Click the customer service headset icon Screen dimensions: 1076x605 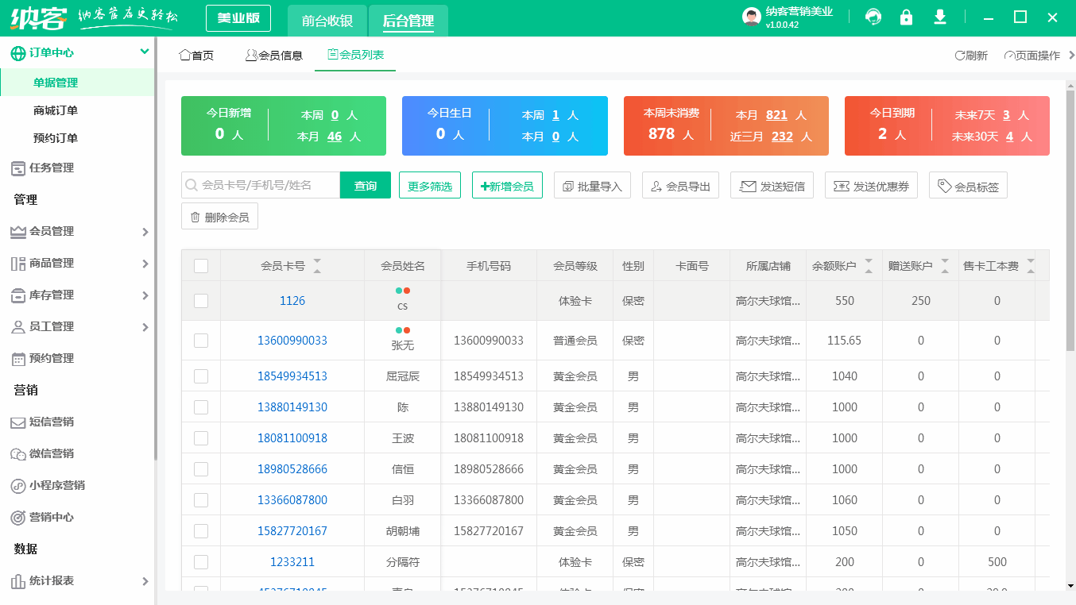[x=873, y=16]
